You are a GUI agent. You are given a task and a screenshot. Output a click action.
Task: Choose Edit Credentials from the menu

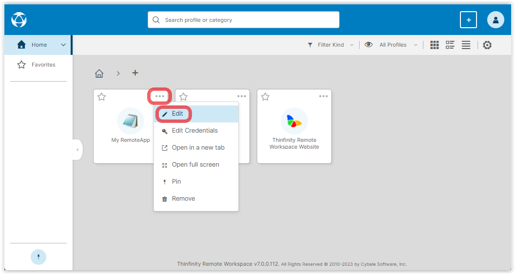click(196, 131)
